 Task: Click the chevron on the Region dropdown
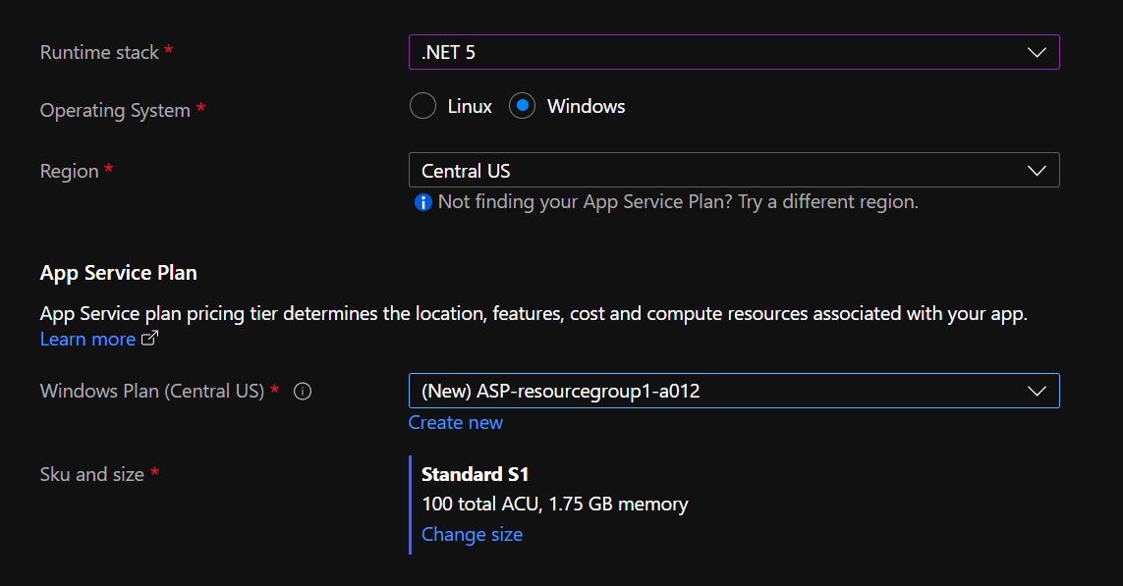[1037, 170]
